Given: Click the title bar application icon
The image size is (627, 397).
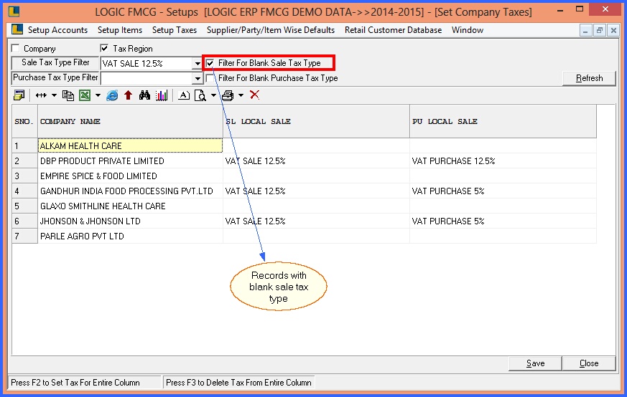Looking at the screenshot, I should [x=14, y=11].
